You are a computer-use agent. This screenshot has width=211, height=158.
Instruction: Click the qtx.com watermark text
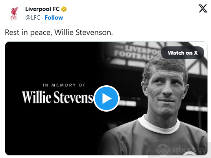pos(189,149)
